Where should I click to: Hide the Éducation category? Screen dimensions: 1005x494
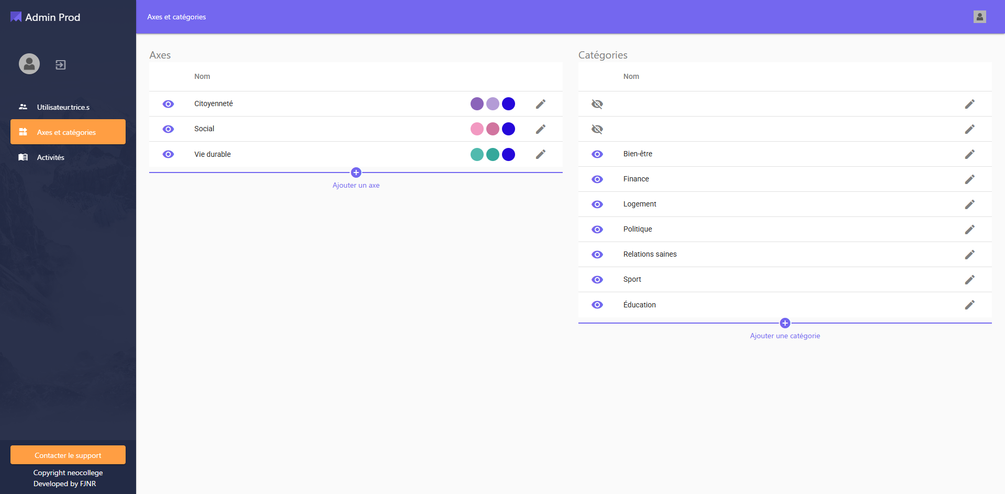597,305
